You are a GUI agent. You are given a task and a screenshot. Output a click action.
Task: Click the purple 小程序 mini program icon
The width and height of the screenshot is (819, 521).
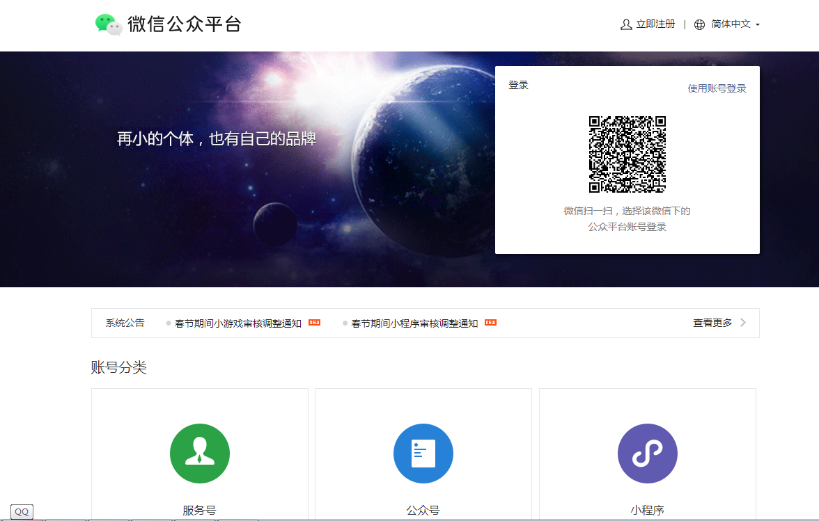click(x=647, y=454)
